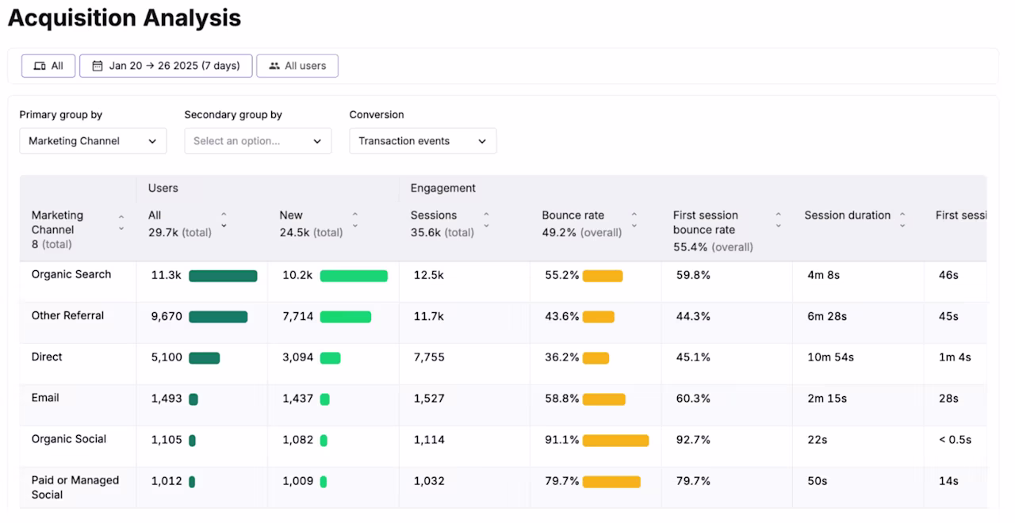
Task: Click the Engagement column group header
Action: 443,188
